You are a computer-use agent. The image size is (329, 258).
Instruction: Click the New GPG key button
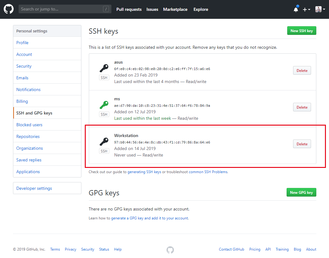coord(301,193)
